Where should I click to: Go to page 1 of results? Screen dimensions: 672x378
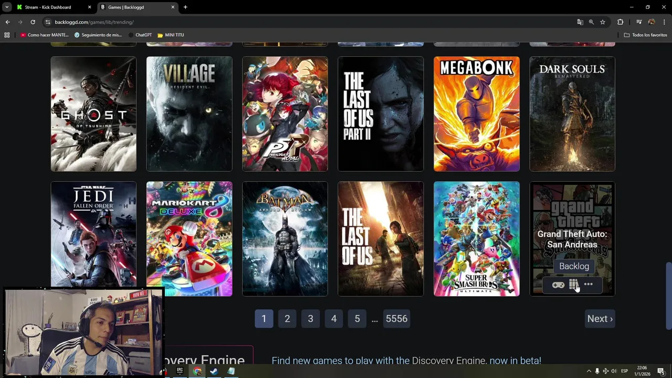tap(264, 319)
